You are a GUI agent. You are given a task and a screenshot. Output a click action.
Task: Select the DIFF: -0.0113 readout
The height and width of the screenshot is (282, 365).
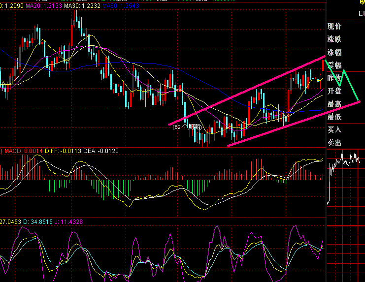tap(63, 151)
